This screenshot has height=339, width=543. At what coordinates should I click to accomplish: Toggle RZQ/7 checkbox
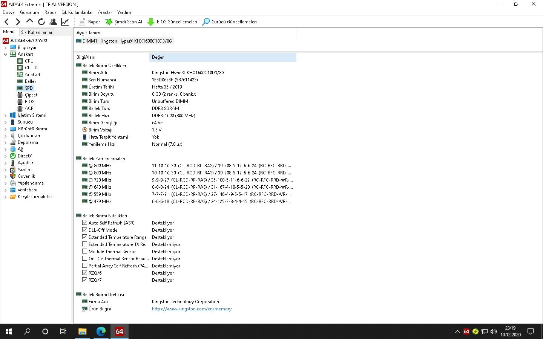click(84, 280)
